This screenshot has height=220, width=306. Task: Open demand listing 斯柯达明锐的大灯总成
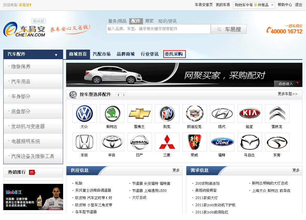270,183
